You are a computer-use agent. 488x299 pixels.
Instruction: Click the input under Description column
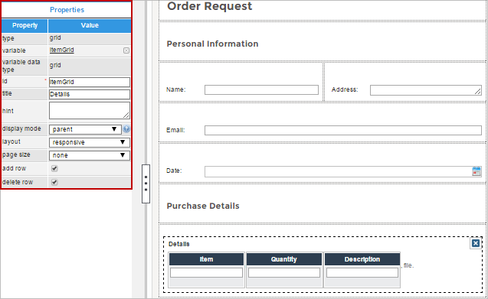click(x=362, y=272)
